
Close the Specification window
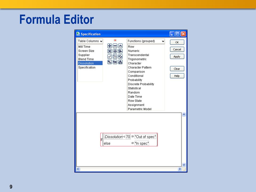183,34
